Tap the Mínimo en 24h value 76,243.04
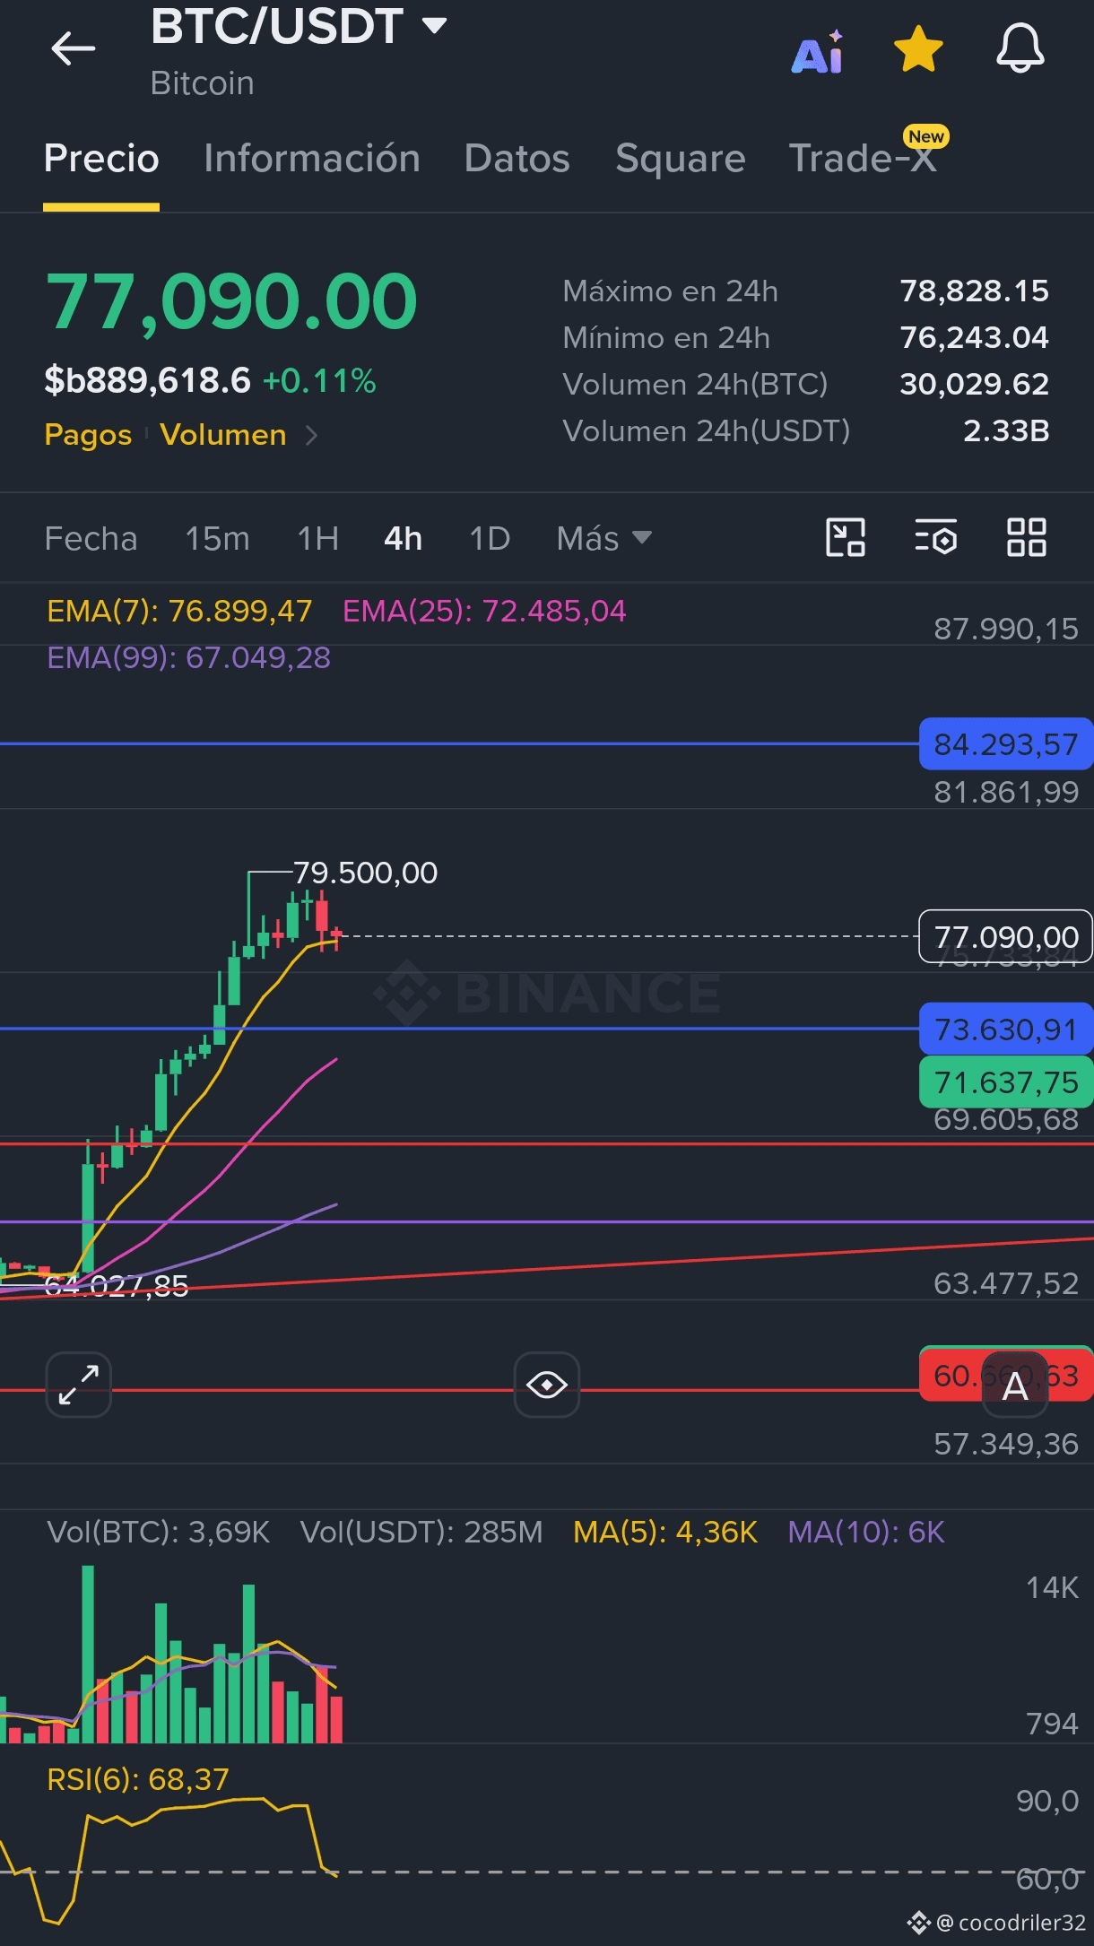 pyautogui.click(x=975, y=338)
